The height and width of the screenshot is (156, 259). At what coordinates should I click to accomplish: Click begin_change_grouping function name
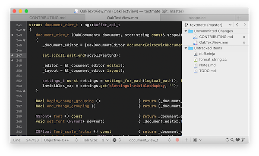(x=70, y=101)
